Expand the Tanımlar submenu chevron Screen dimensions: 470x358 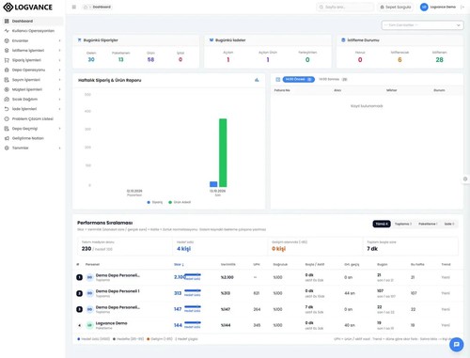[59, 148]
